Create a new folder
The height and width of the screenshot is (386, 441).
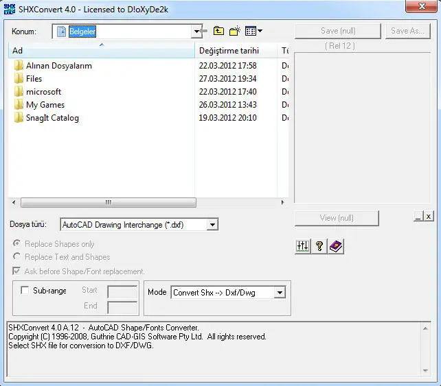tap(234, 31)
